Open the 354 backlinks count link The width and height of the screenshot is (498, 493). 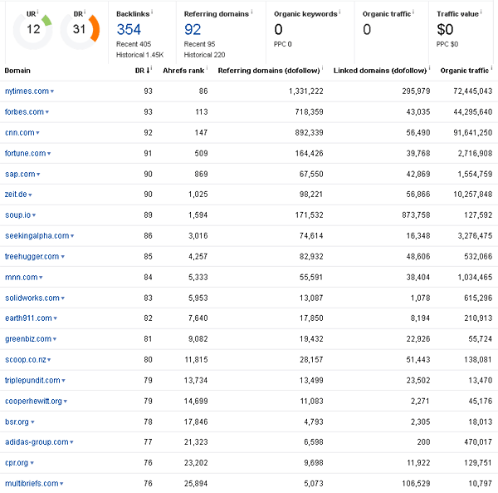coord(129,30)
